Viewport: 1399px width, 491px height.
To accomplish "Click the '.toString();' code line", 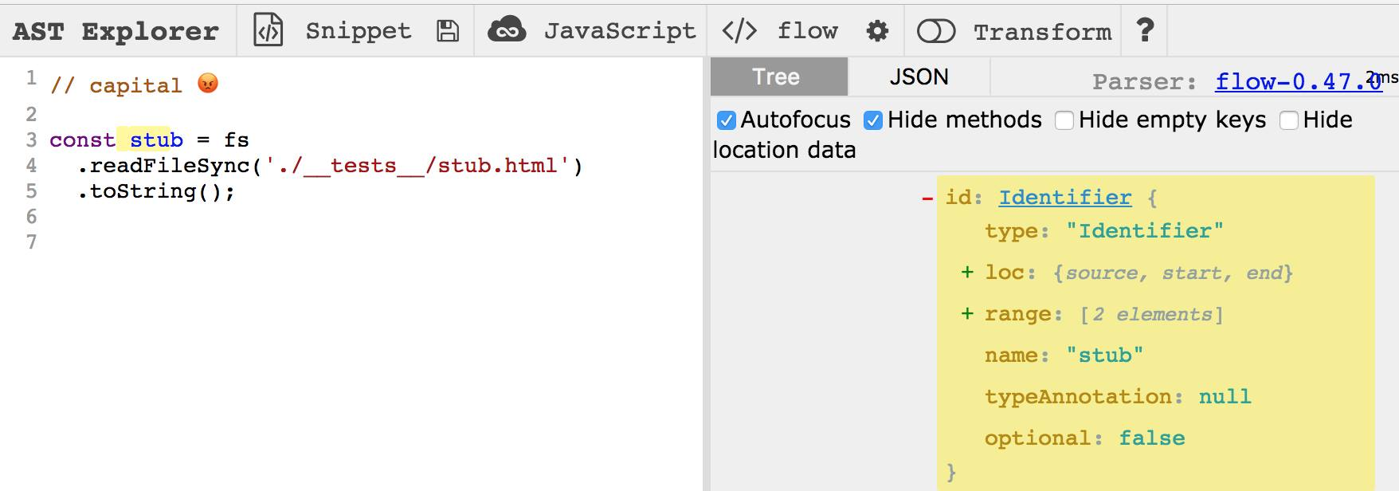I will pos(156,191).
